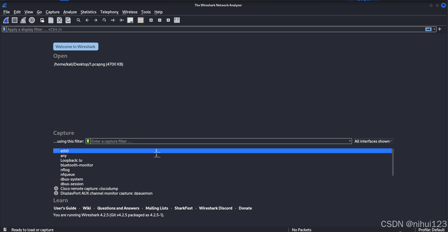This screenshot has width=448, height=232.
Task: Open the Analyze menu
Action: click(x=70, y=12)
